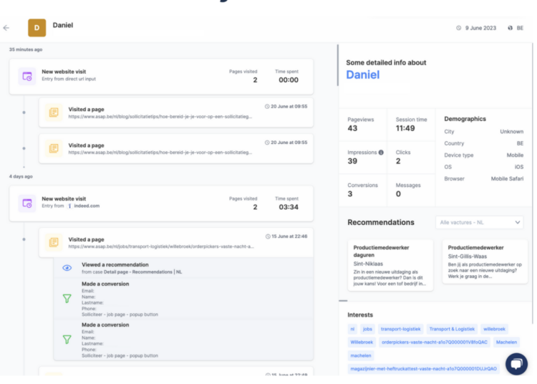Image resolution: width=537 pixels, height=384 pixels.
Task: Click the back arrow icon
Action: pyautogui.click(x=6, y=28)
